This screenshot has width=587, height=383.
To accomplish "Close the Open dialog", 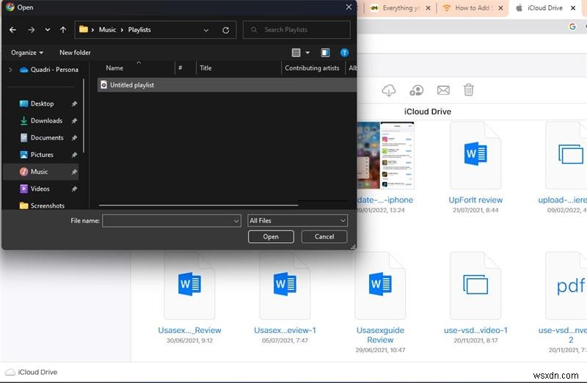I will tap(349, 7).
